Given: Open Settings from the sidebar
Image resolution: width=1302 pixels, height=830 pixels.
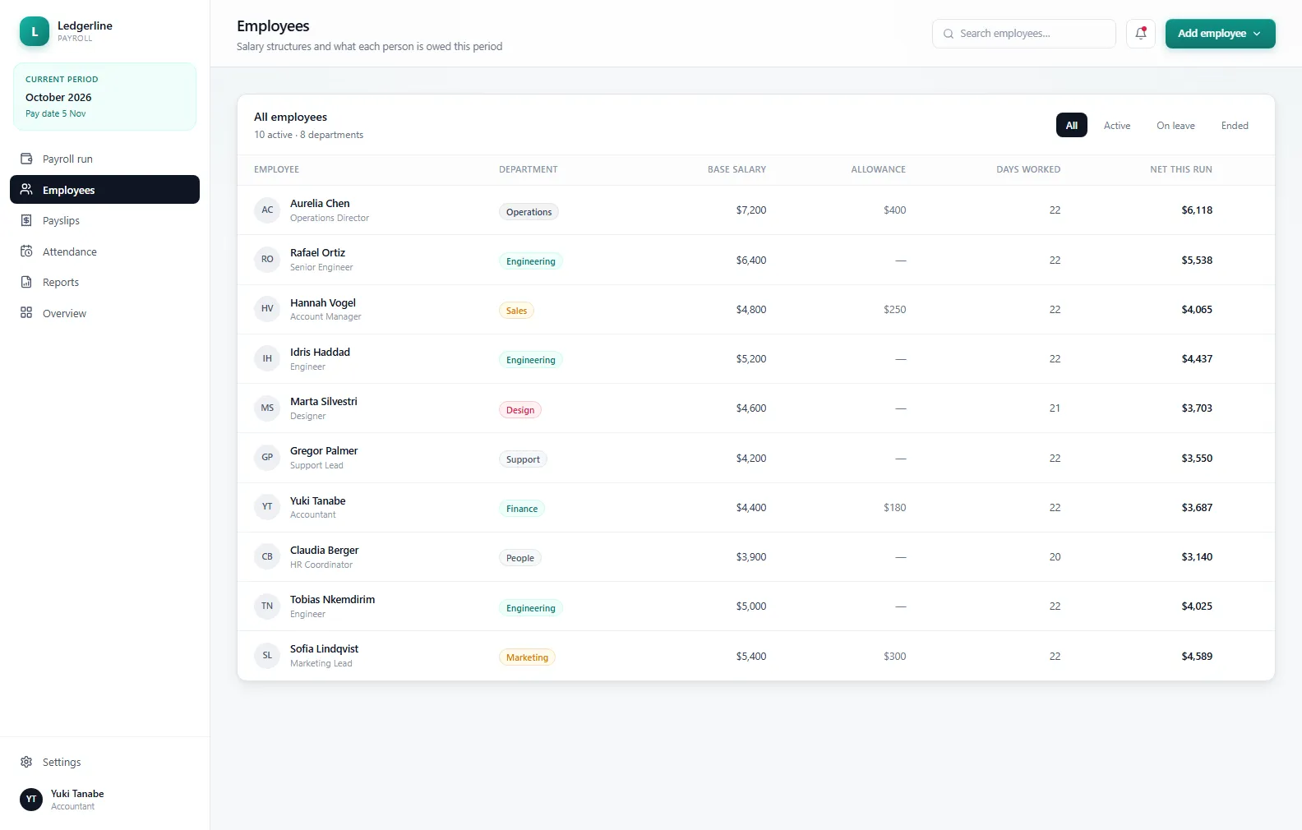Looking at the screenshot, I should pos(104,762).
